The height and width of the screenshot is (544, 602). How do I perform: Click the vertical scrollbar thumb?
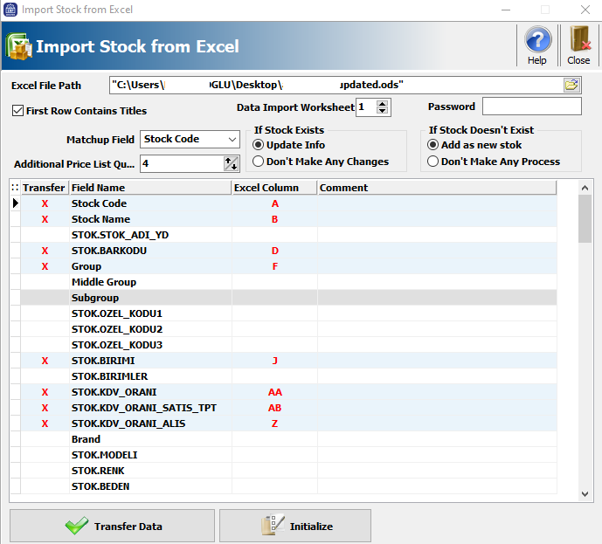(585, 218)
